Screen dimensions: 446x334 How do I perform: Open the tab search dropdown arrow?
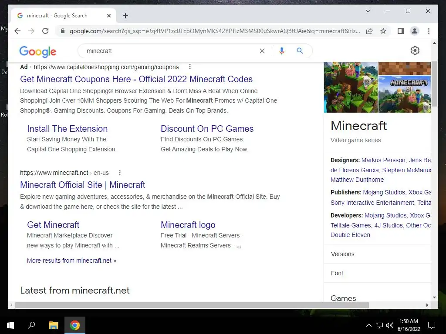click(x=368, y=11)
